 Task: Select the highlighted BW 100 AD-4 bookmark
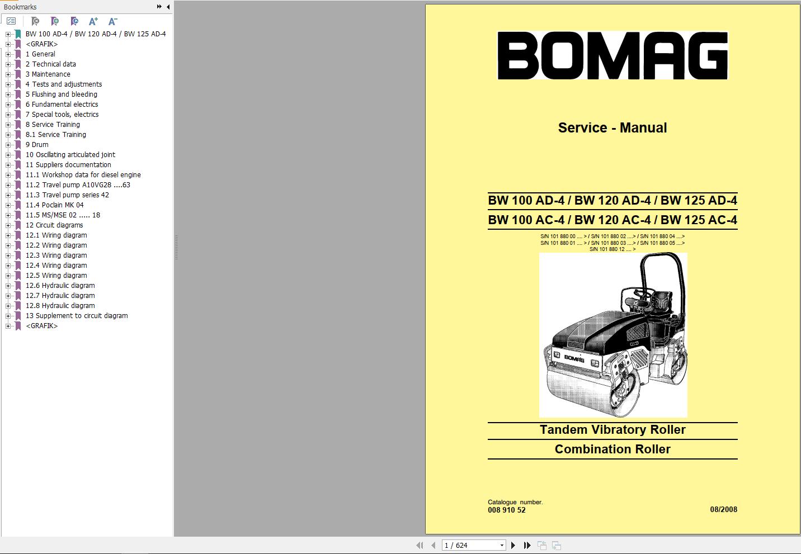(95, 34)
